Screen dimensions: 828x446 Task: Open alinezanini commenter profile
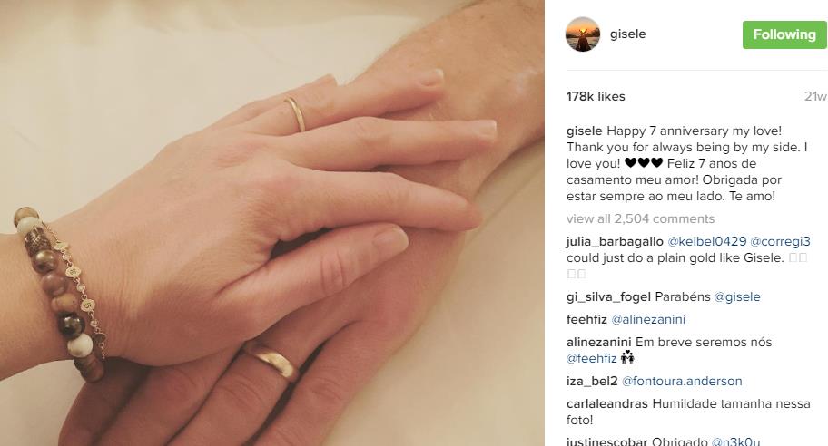pyautogui.click(x=599, y=342)
